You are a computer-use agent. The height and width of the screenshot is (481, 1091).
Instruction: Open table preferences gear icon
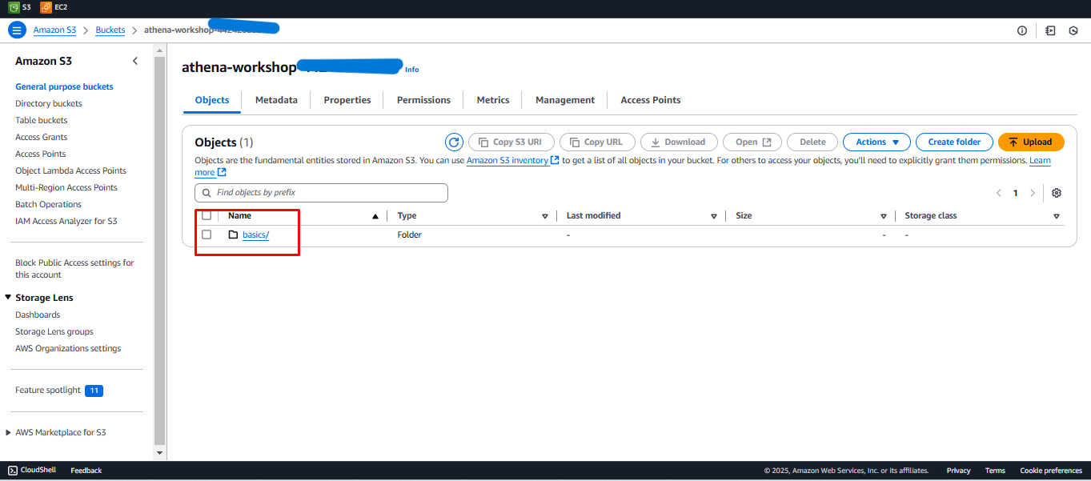[x=1057, y=193]
